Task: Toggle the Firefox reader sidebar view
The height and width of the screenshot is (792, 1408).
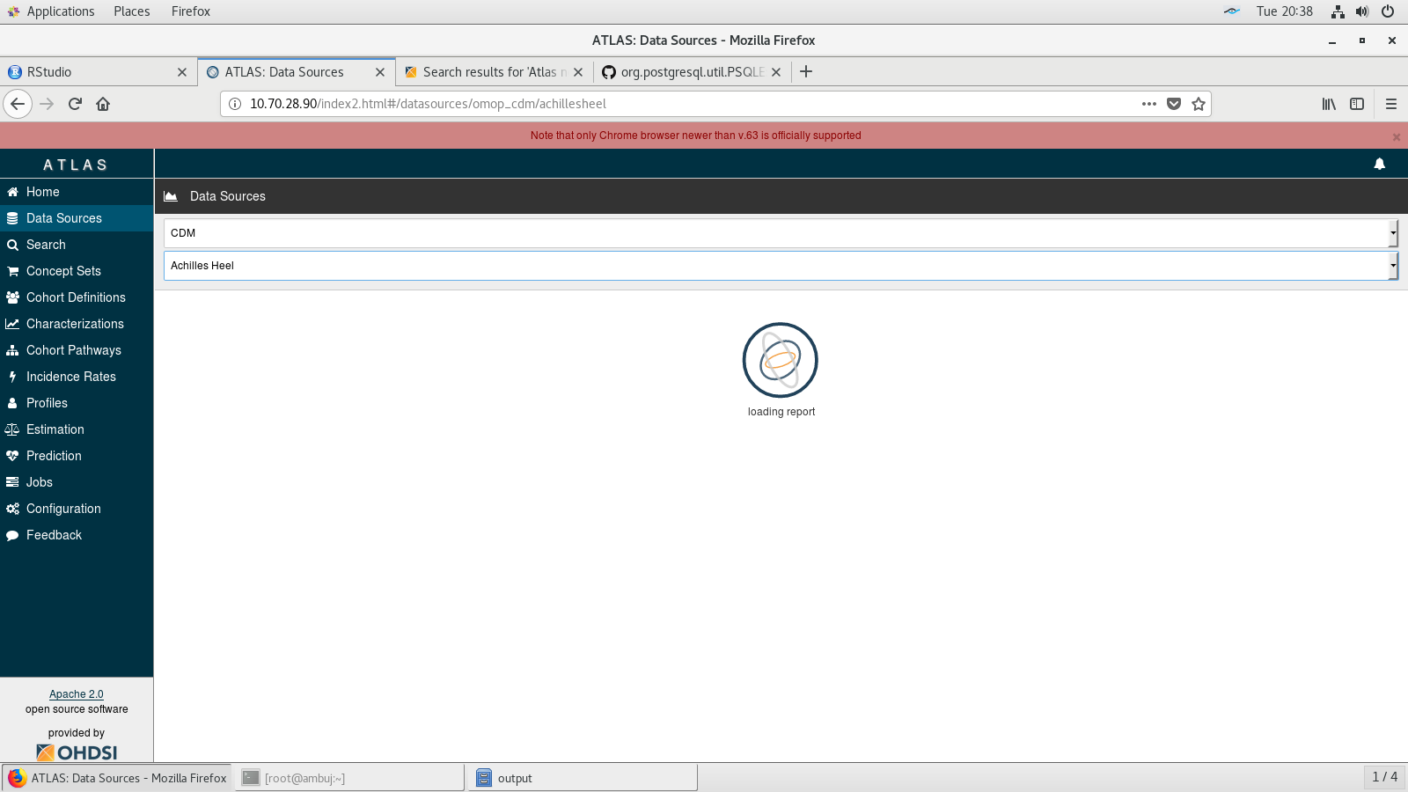Action: click(x=1356, y=104)
